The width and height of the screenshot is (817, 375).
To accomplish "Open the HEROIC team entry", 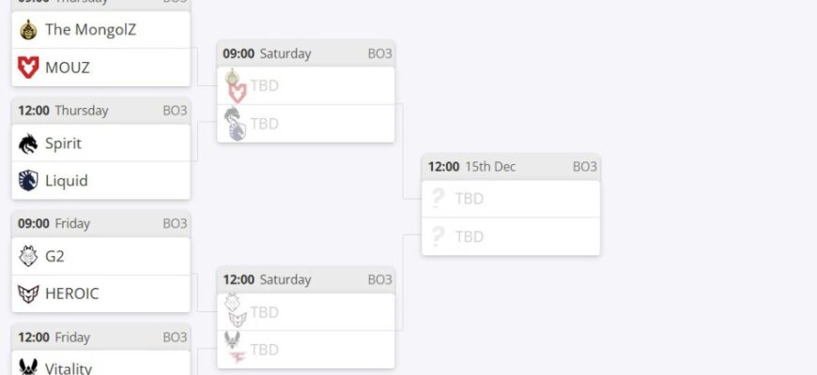I will coord(71,293).
